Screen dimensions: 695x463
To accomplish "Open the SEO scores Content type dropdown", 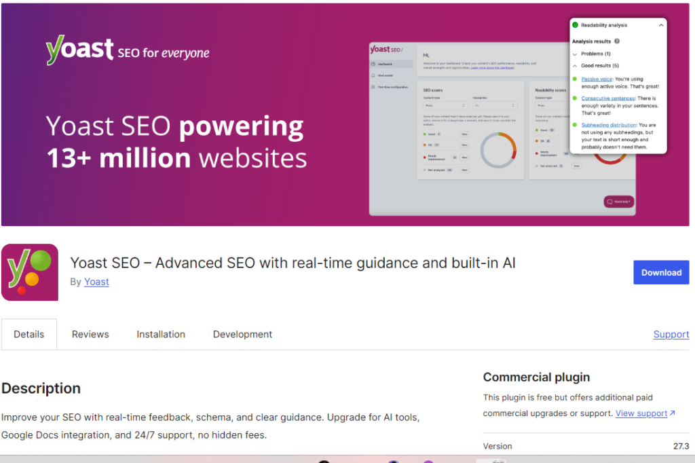I will point(445,105).
